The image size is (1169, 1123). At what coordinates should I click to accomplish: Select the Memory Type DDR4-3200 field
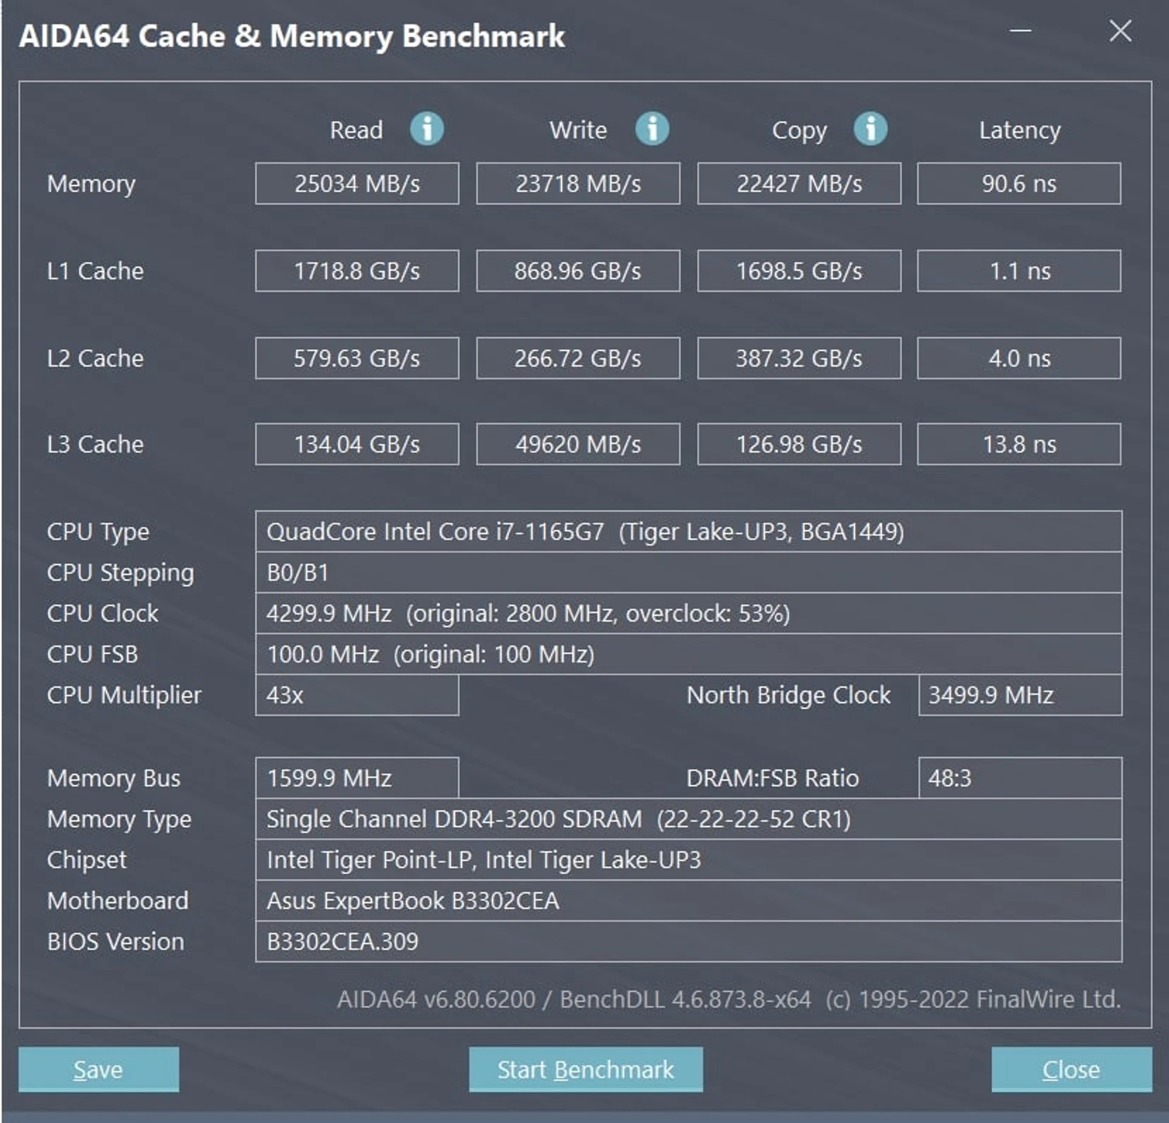[x=688, y=818]
